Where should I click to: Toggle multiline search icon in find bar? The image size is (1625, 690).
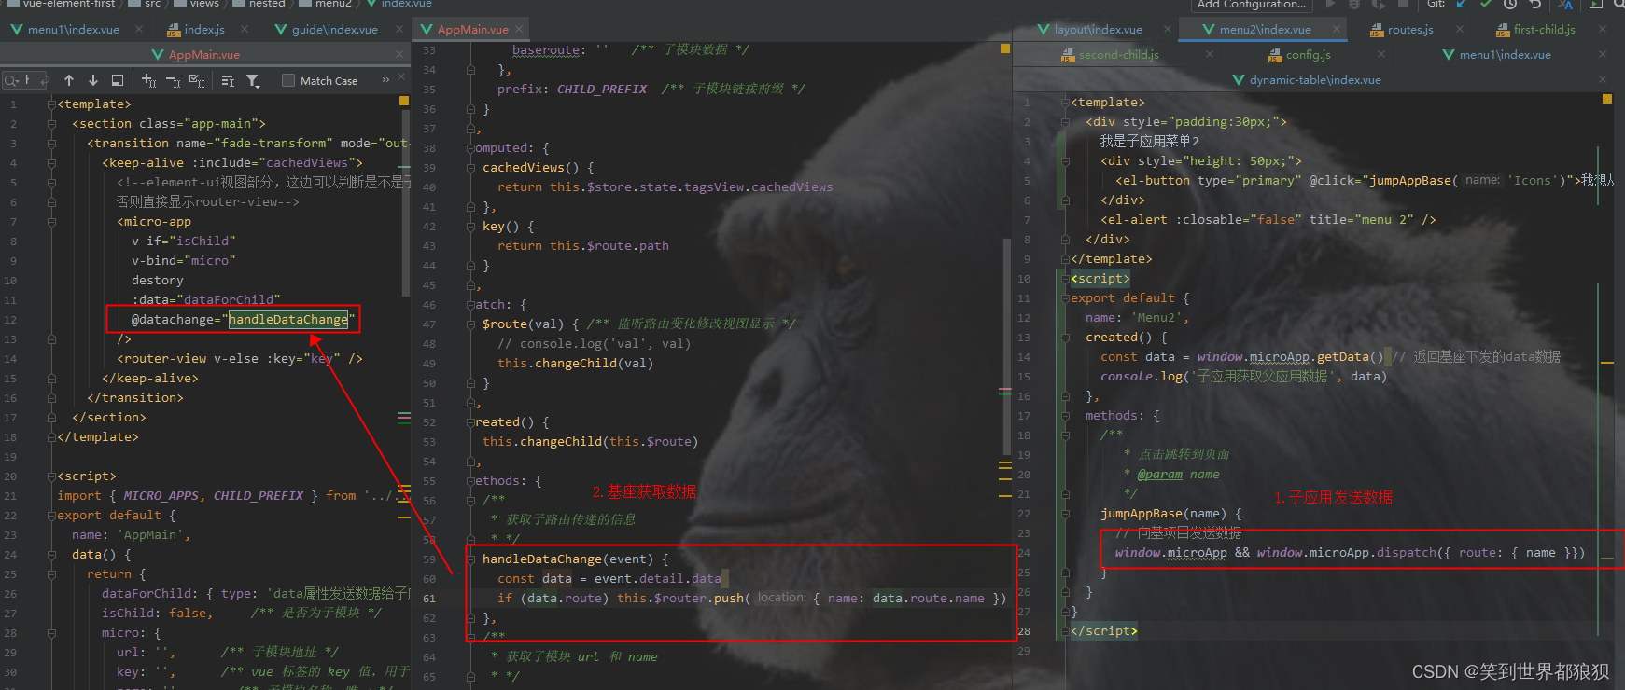228,81
